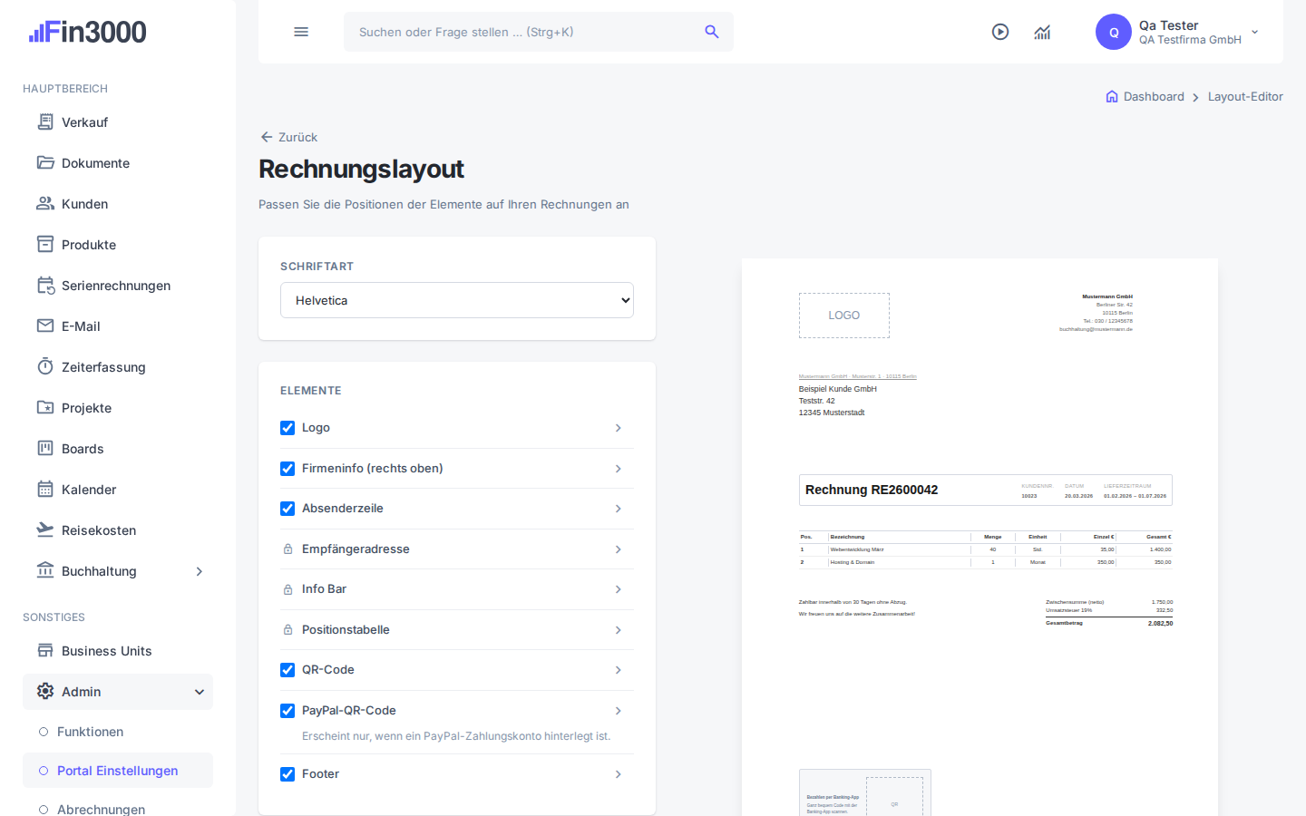
Task: Expand the Positionstabelle row chevron
Action: (619, 630)
